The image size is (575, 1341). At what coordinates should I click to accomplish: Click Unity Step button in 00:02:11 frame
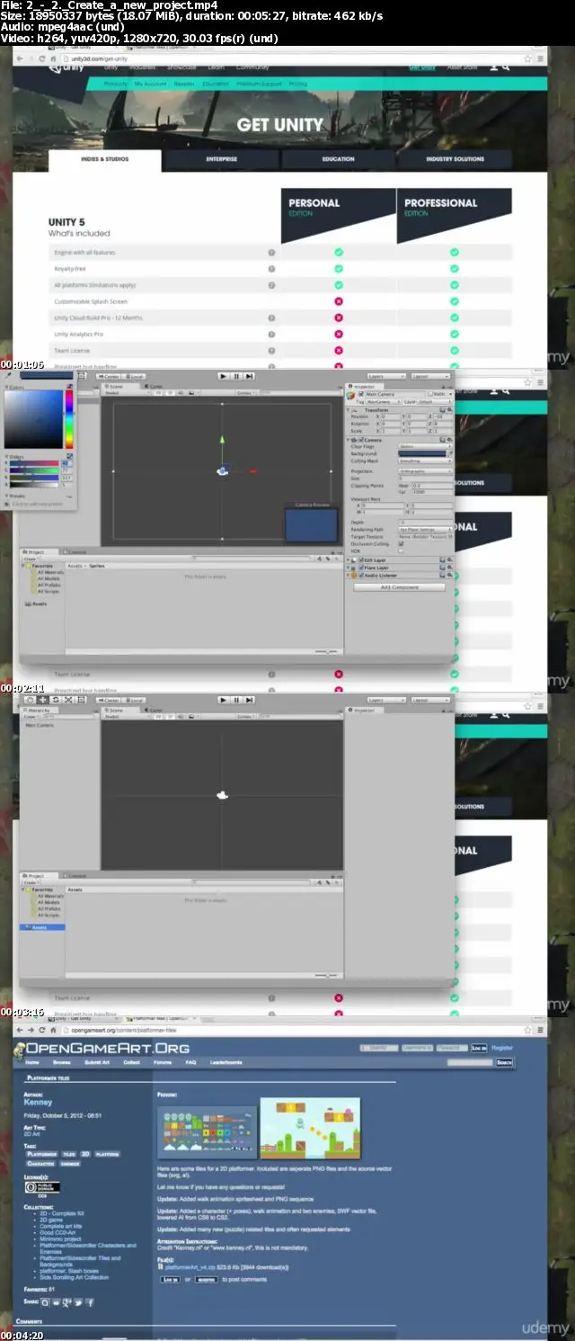coord(249,376)
